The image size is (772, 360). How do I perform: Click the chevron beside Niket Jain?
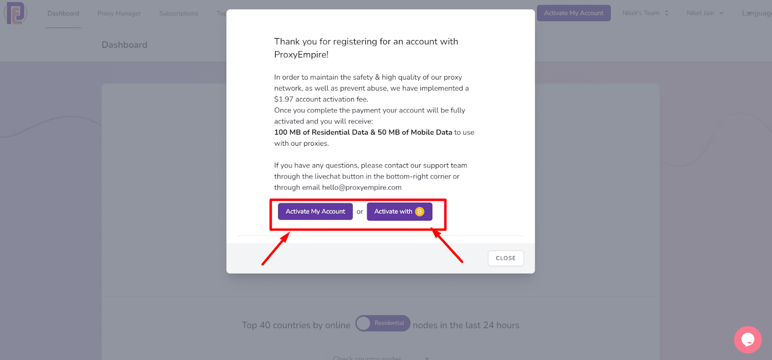[721, 13]
